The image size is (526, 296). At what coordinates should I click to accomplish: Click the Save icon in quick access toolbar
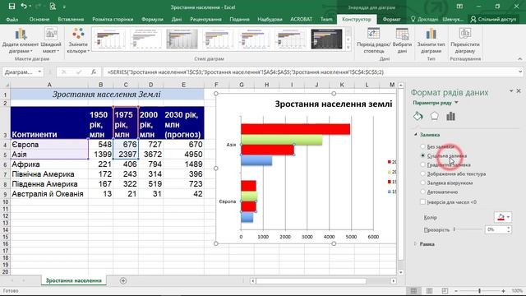tap(12, 7)
